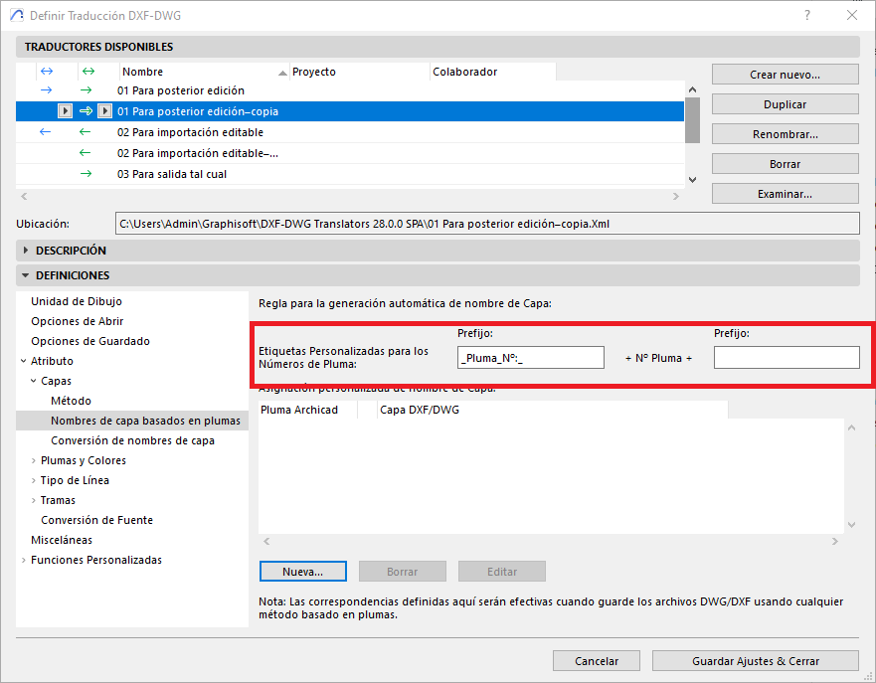Expand Plumas y Colores tree node

[34, 460]
